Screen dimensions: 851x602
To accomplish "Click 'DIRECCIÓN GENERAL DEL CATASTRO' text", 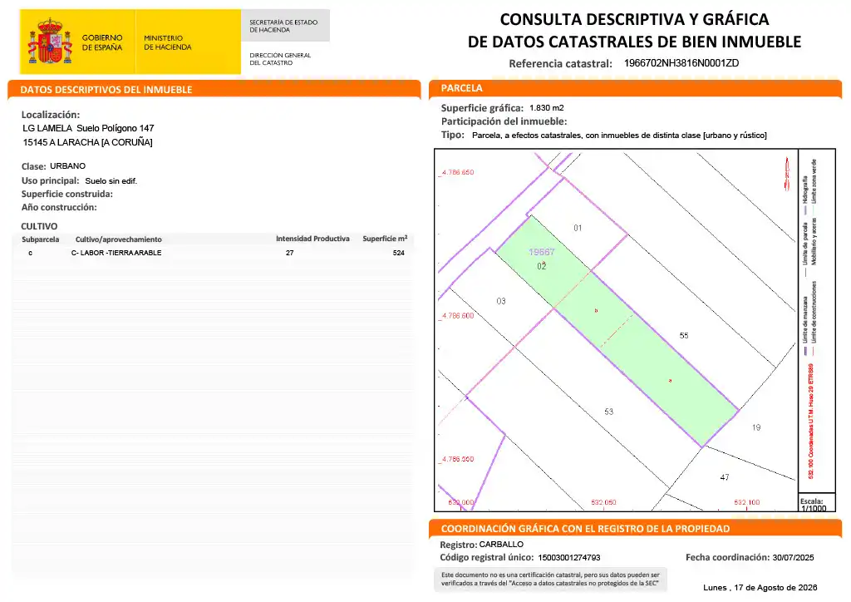I will (x=280, y=59).
